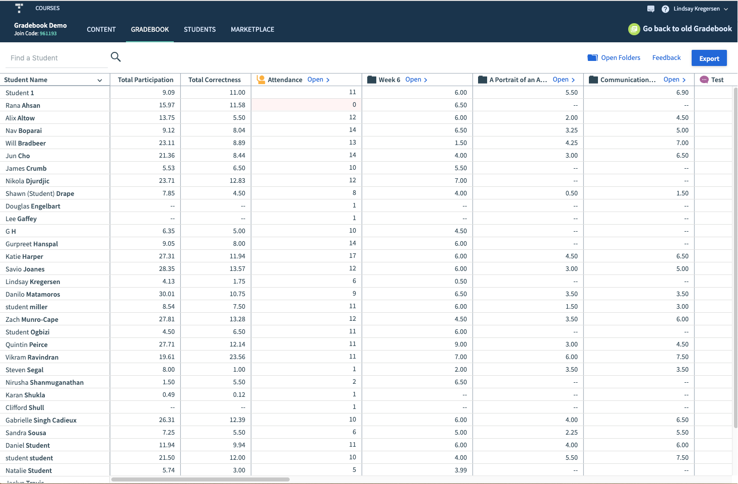738x484 pixels.
Task: Open the help question mark icon
Action: tap(665, 9)
